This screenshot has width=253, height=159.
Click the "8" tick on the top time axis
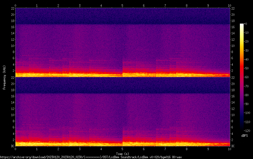(x=187, y=5)
